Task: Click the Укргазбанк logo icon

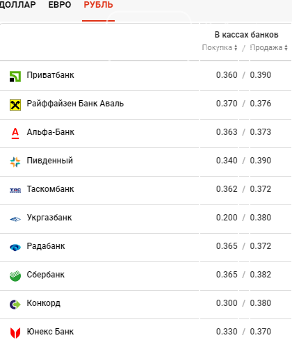Action: (x=15, y=219)
